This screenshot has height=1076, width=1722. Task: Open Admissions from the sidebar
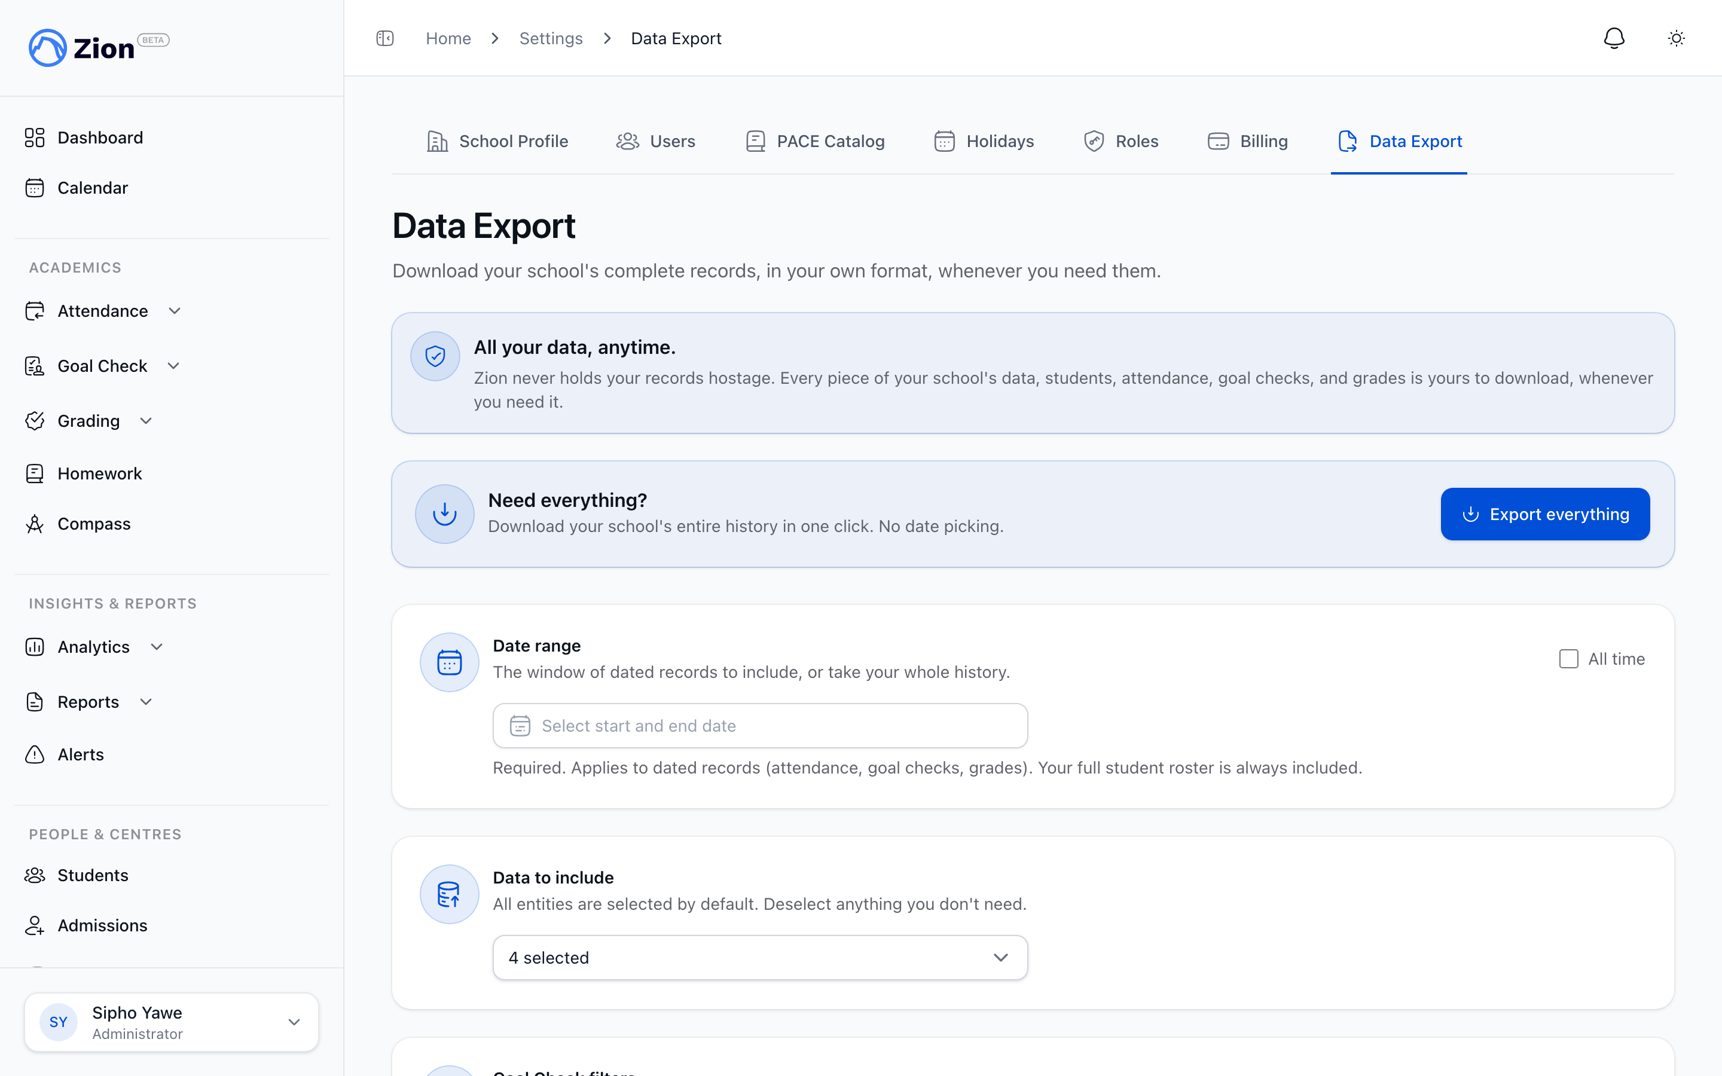point(102,925)
